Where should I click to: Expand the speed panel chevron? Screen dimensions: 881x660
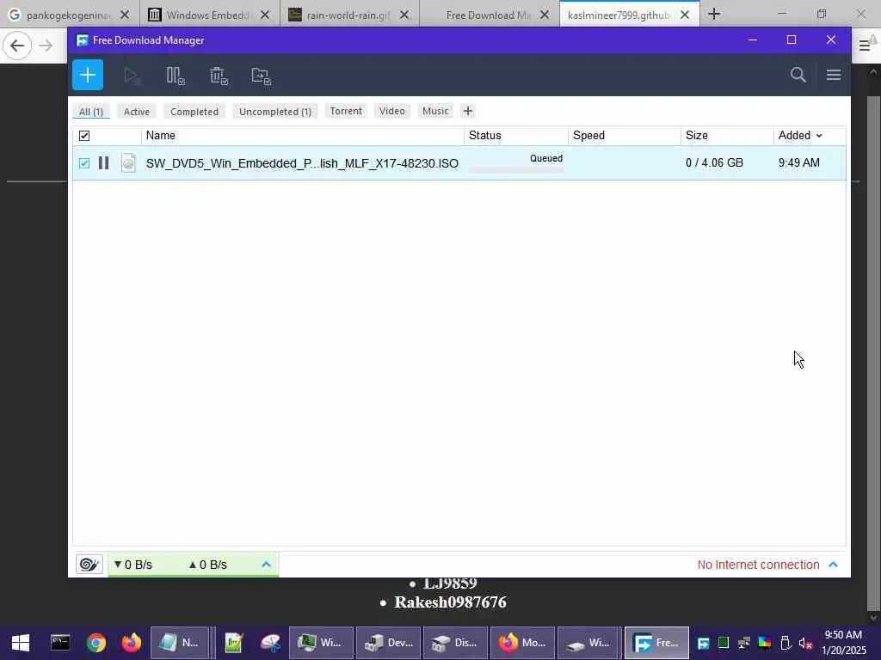coord(267,564)
